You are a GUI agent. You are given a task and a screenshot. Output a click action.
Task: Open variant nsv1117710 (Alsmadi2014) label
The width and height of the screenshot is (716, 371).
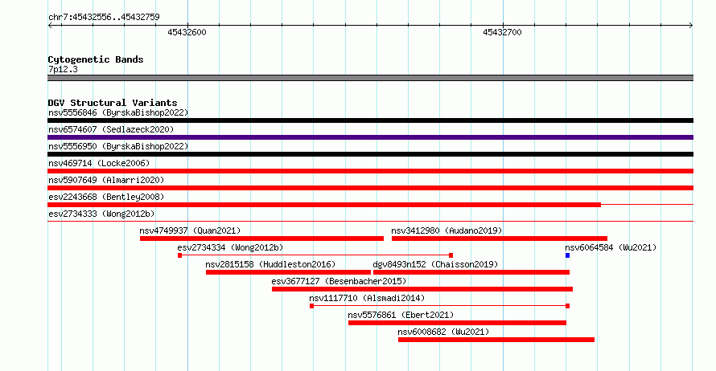pos(367,298)
